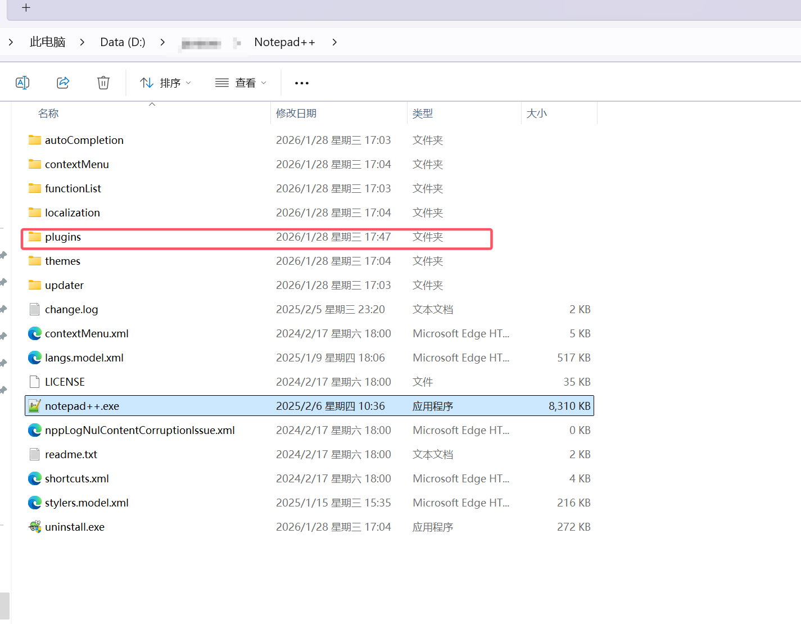Select file name LICENSE

pos(65,382)
